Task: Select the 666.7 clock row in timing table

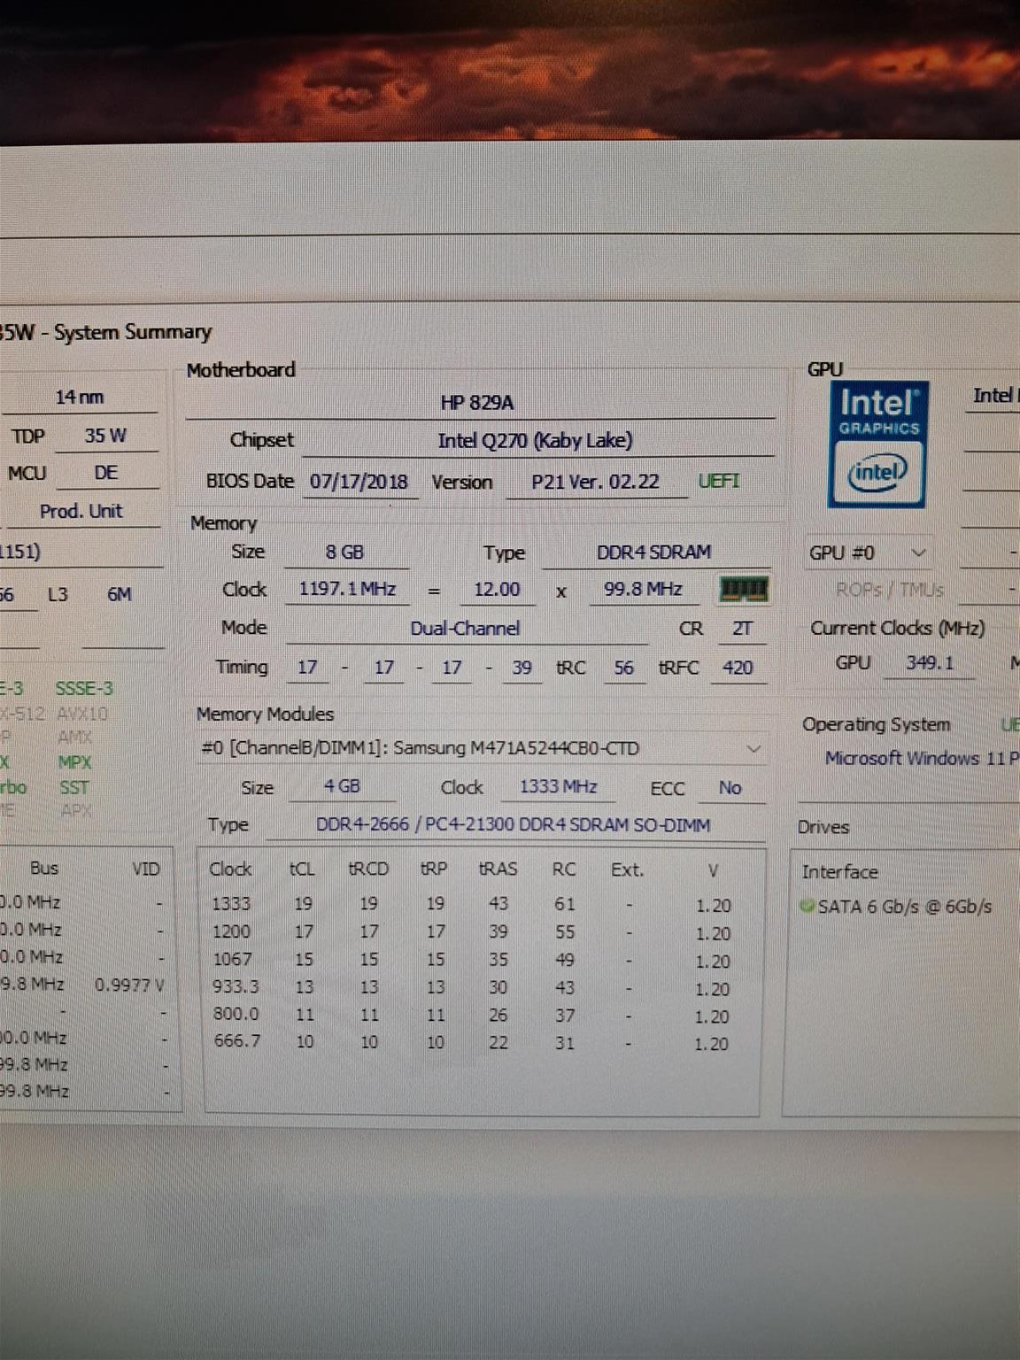Action: click(236, 1041)
